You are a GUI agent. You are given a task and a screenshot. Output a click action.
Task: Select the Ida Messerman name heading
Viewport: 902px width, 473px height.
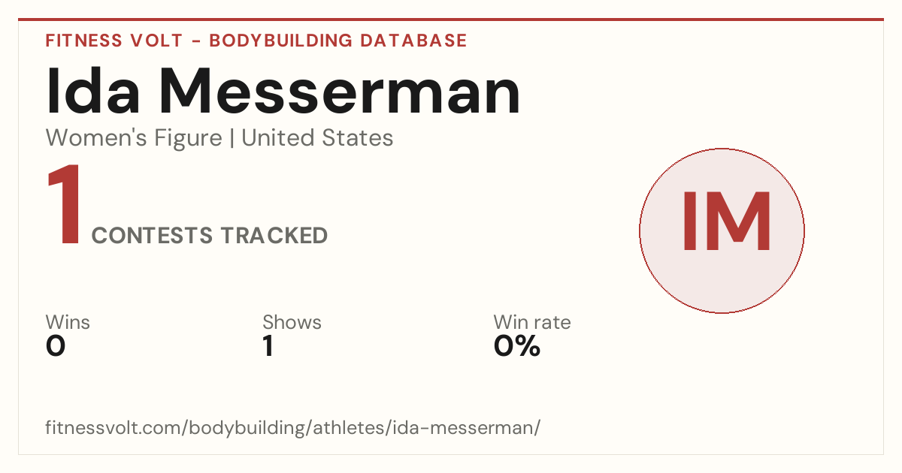click(283, 92)
